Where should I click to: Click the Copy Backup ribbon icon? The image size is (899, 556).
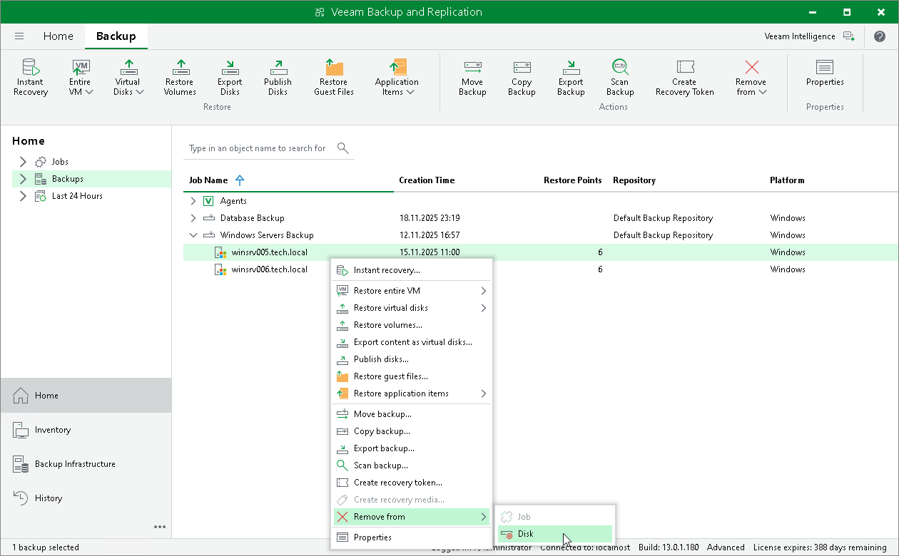(522, 77)
